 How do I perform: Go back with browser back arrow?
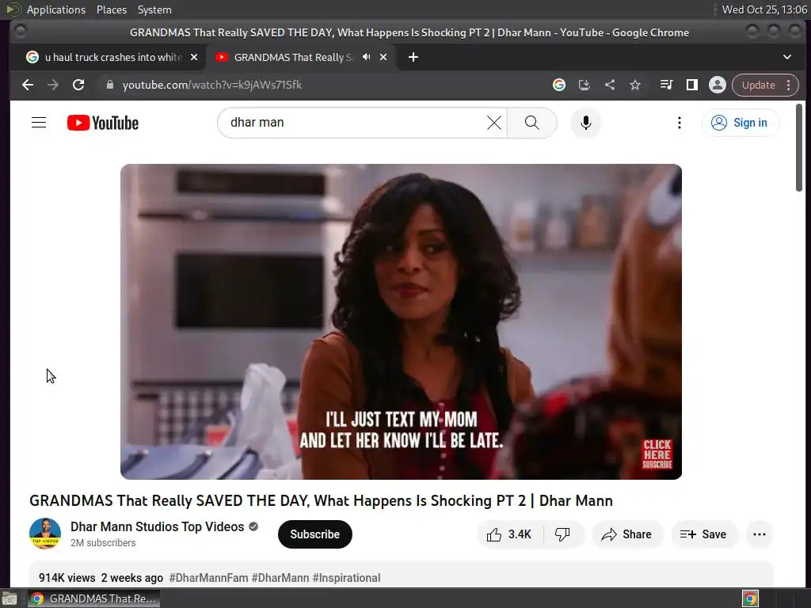pos(28,85)
